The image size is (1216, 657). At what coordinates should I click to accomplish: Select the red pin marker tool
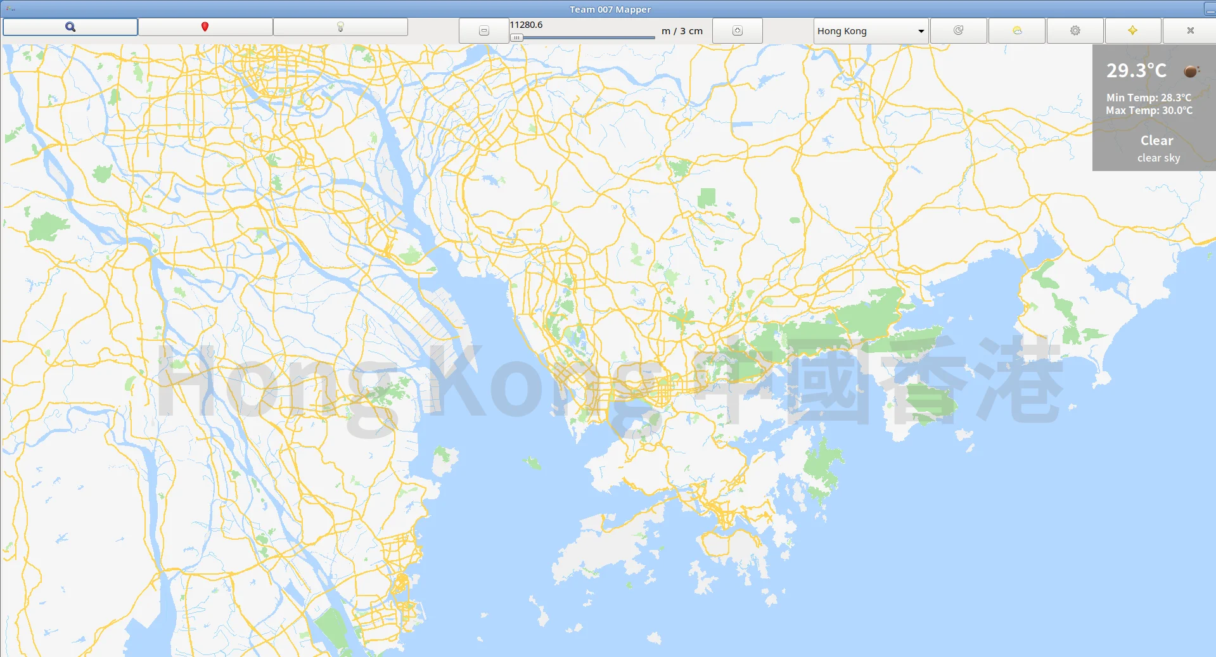205,27
